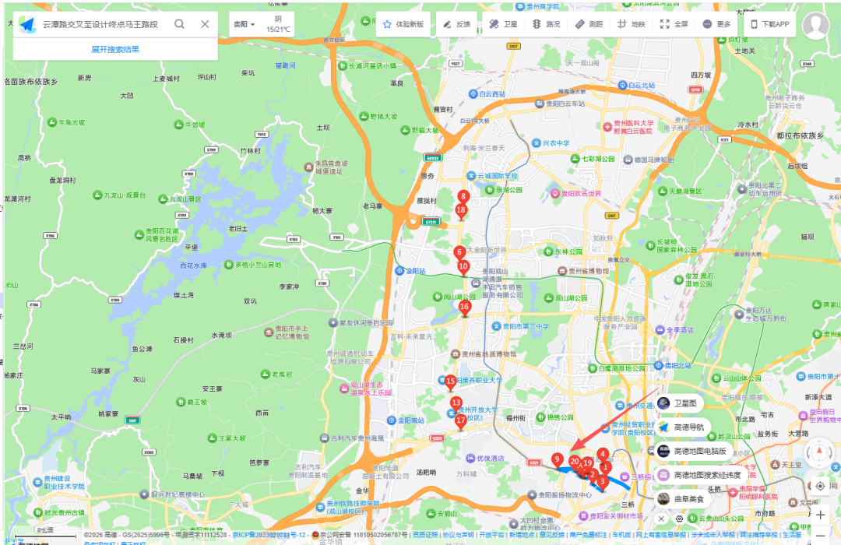
Task: Open the user profile avatar
Action: coord(815,26)
